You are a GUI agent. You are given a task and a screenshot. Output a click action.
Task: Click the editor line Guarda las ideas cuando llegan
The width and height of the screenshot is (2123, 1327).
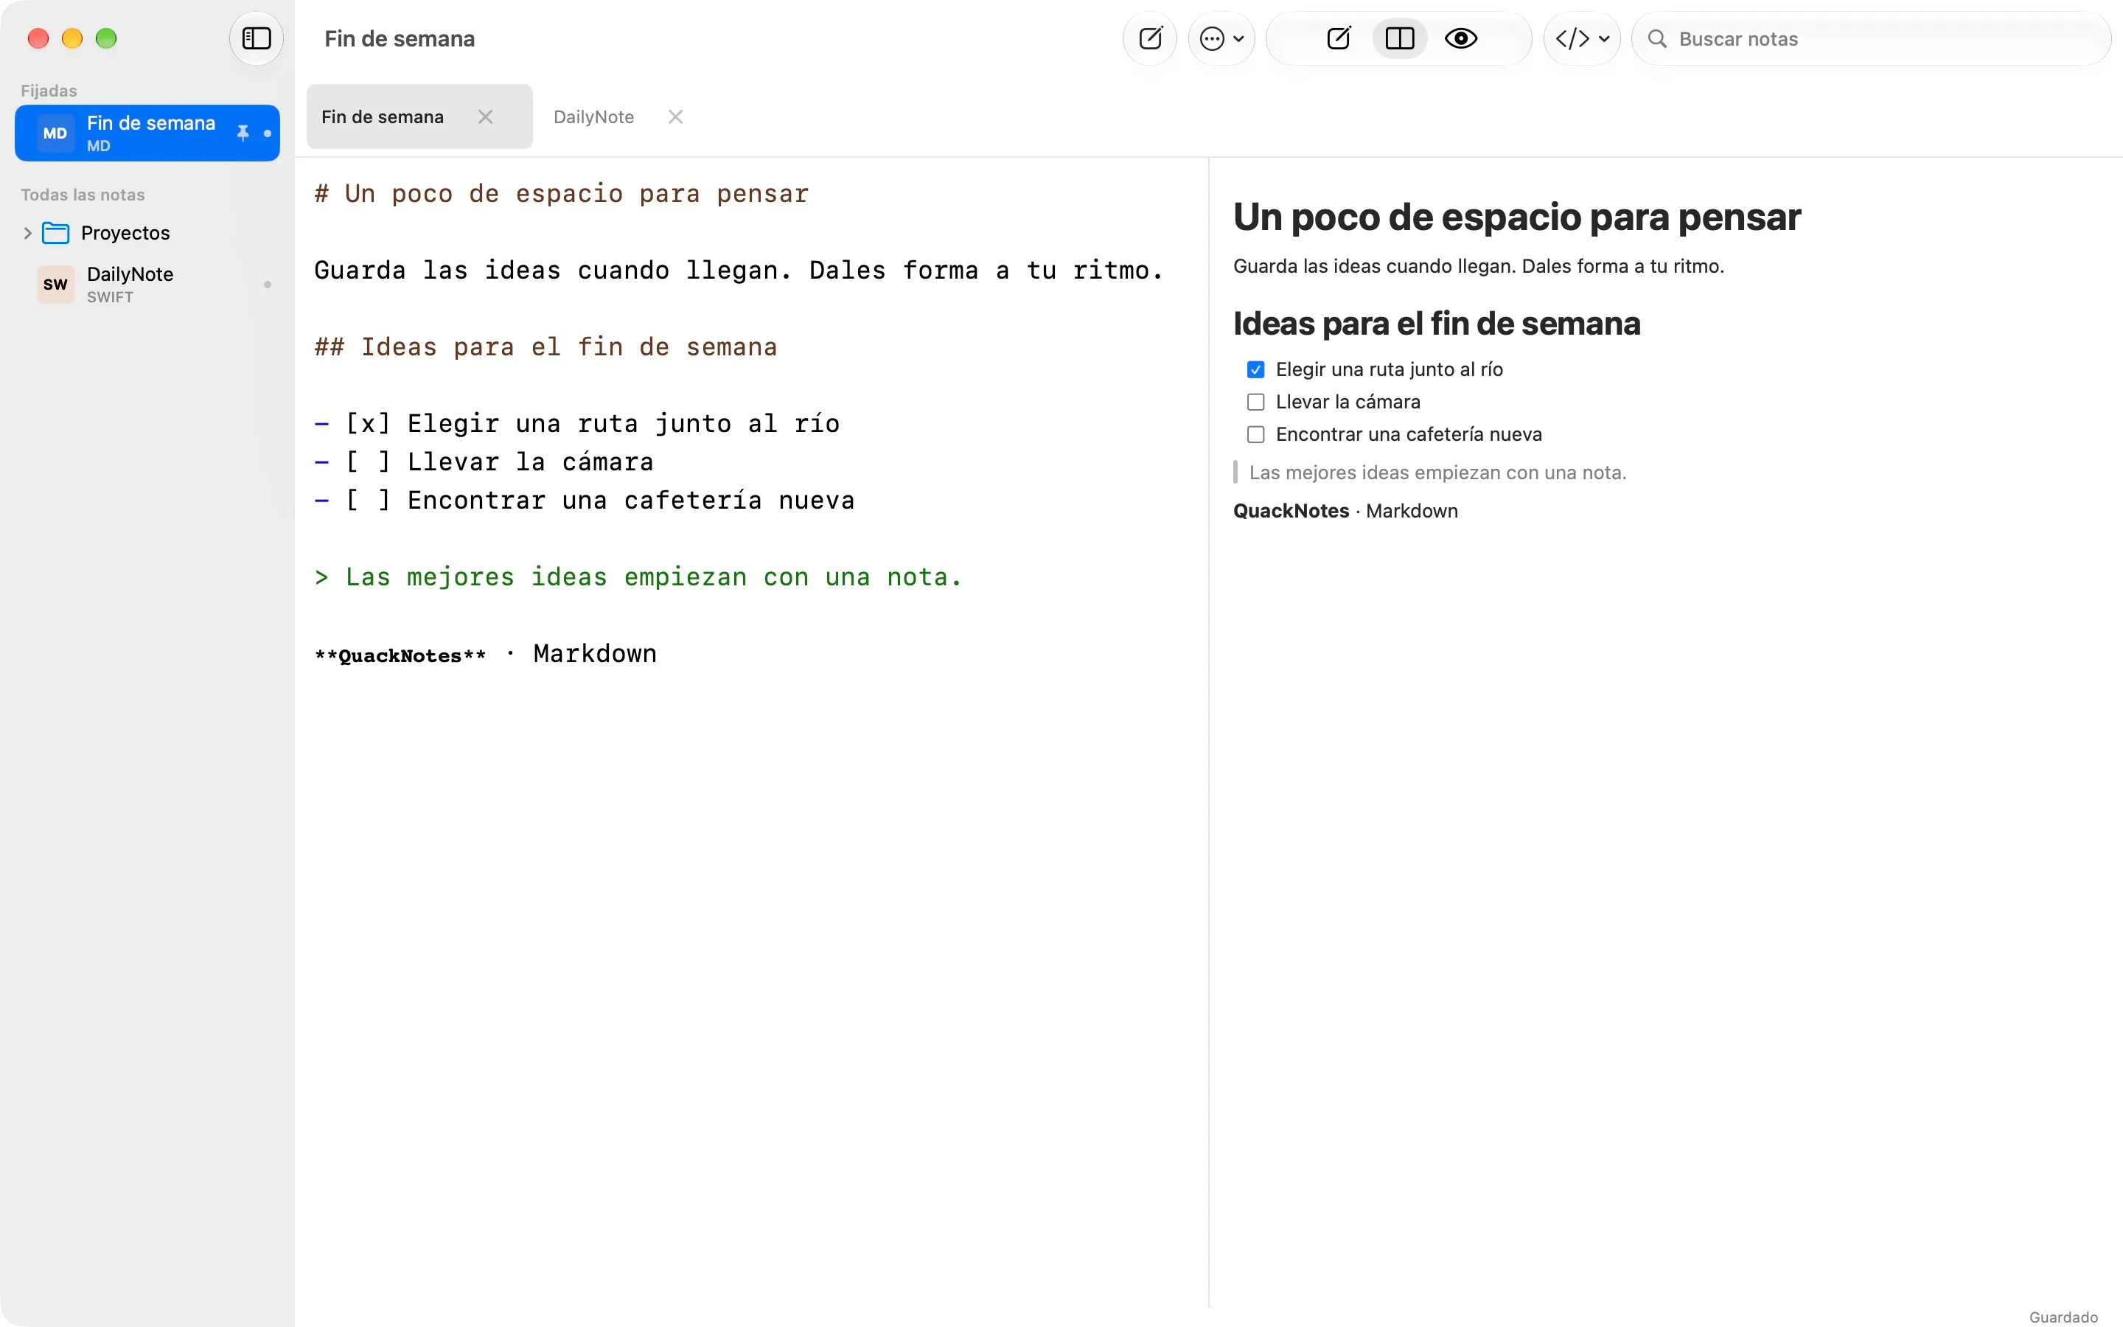739,271
